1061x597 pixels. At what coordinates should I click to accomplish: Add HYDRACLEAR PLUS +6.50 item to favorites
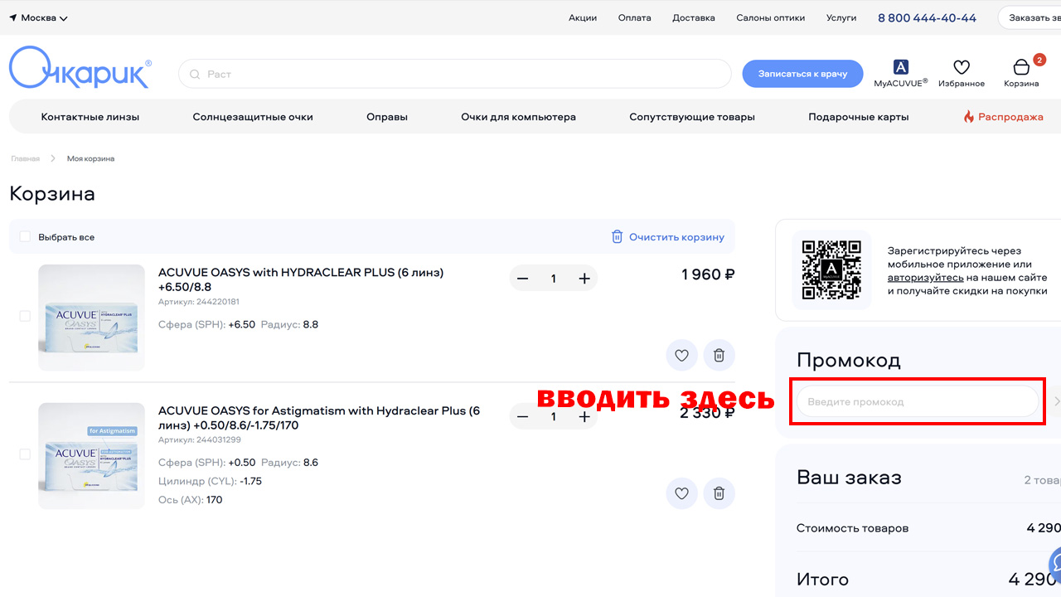click(681, 356)
